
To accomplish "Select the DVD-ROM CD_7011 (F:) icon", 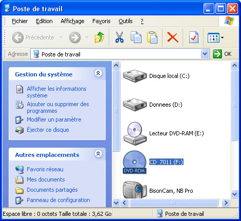I will tap(134, 162).
